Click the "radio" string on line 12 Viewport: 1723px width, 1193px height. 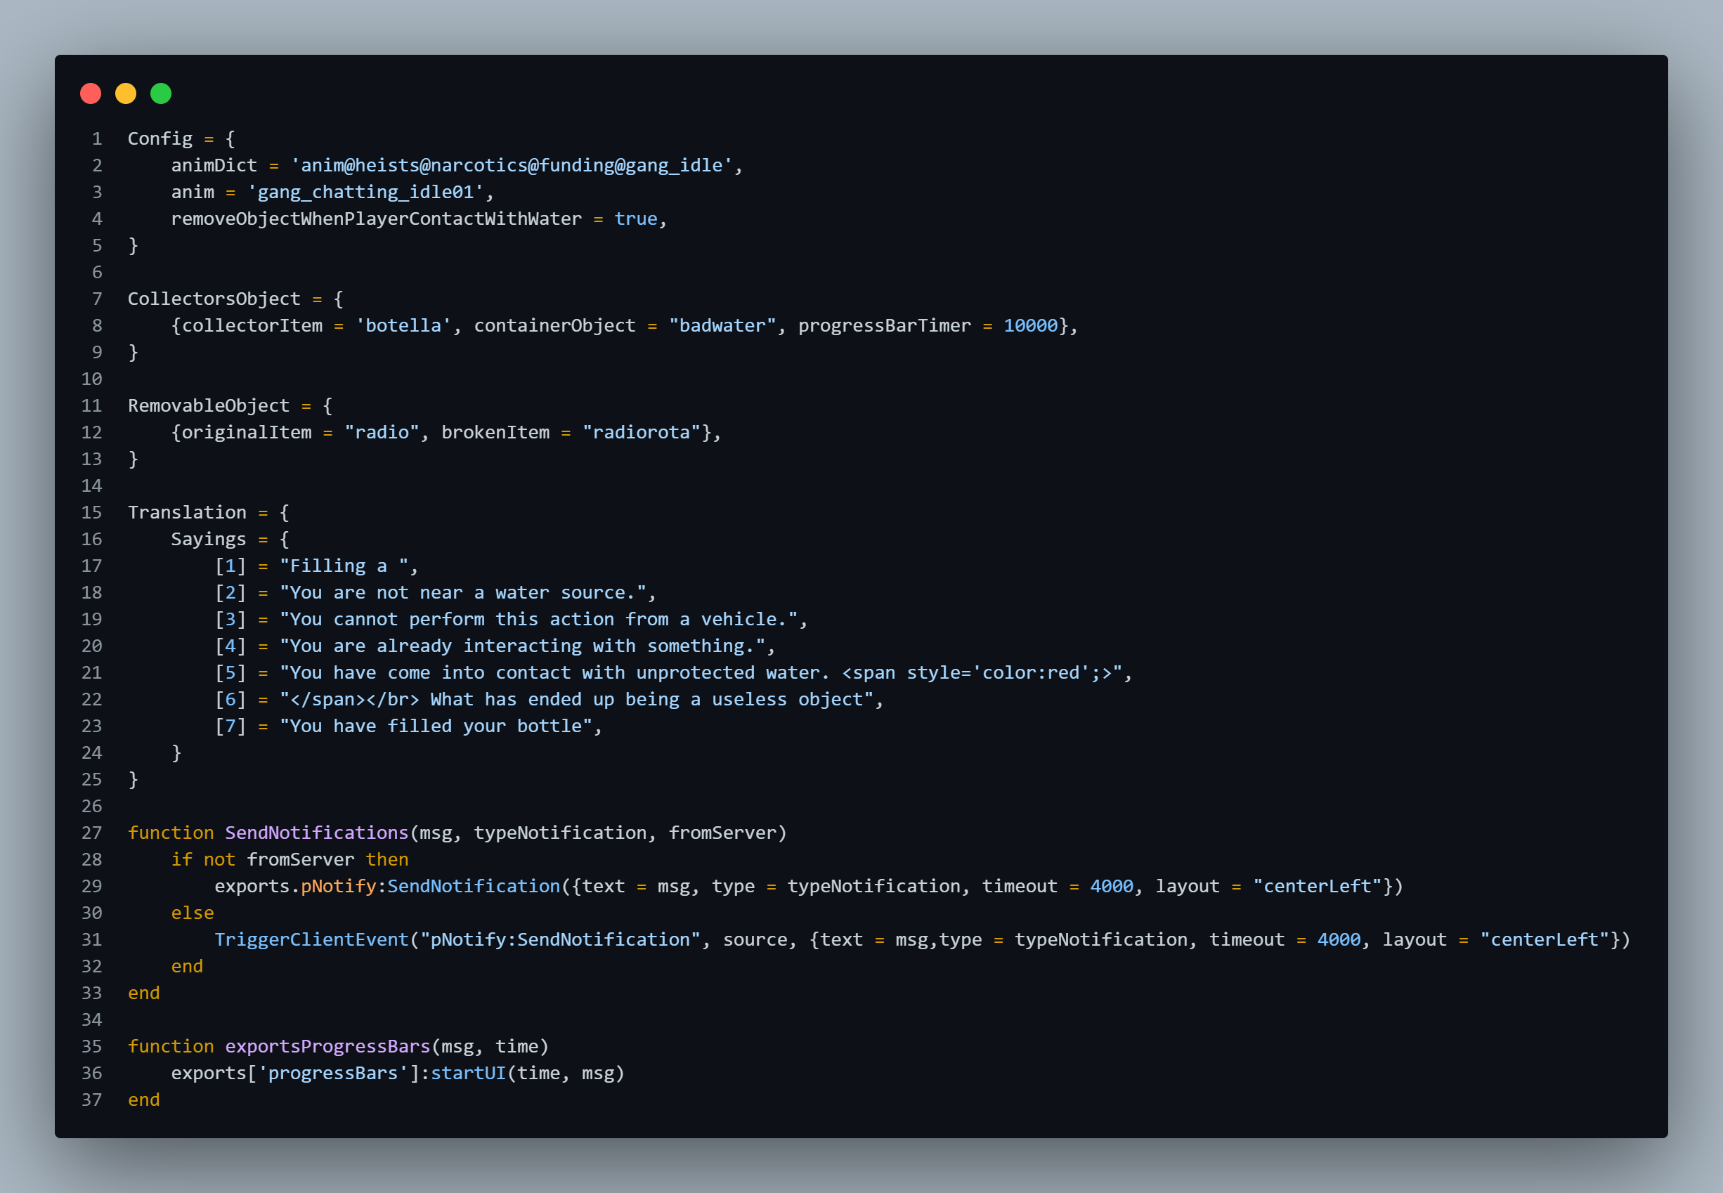coord(382,433)
